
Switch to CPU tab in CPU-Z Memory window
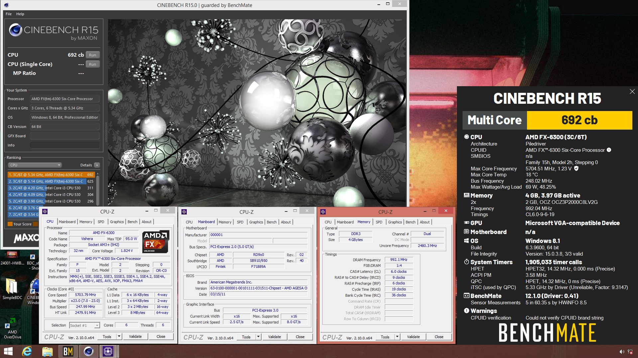tap(328, 222)
